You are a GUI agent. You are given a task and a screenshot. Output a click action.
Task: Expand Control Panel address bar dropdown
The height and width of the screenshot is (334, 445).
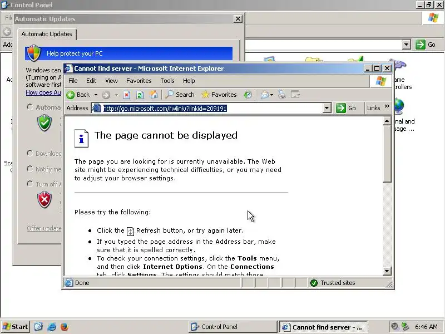(x=407, y=45)
